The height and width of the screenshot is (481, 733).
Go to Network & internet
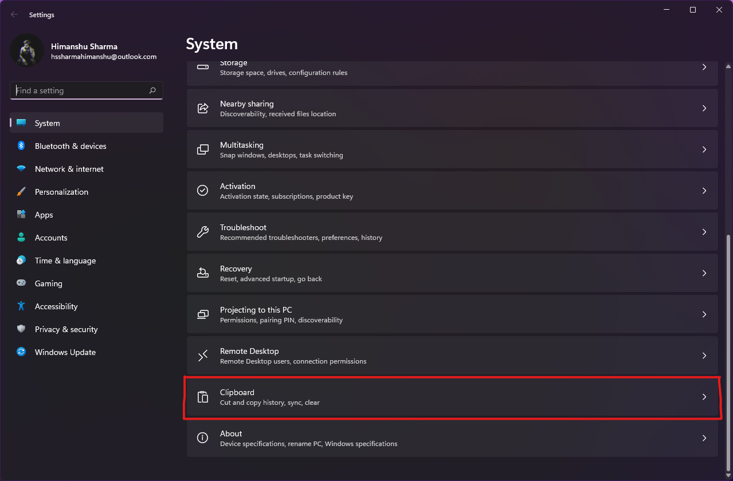pyautogui.click(x=87, y=169)
